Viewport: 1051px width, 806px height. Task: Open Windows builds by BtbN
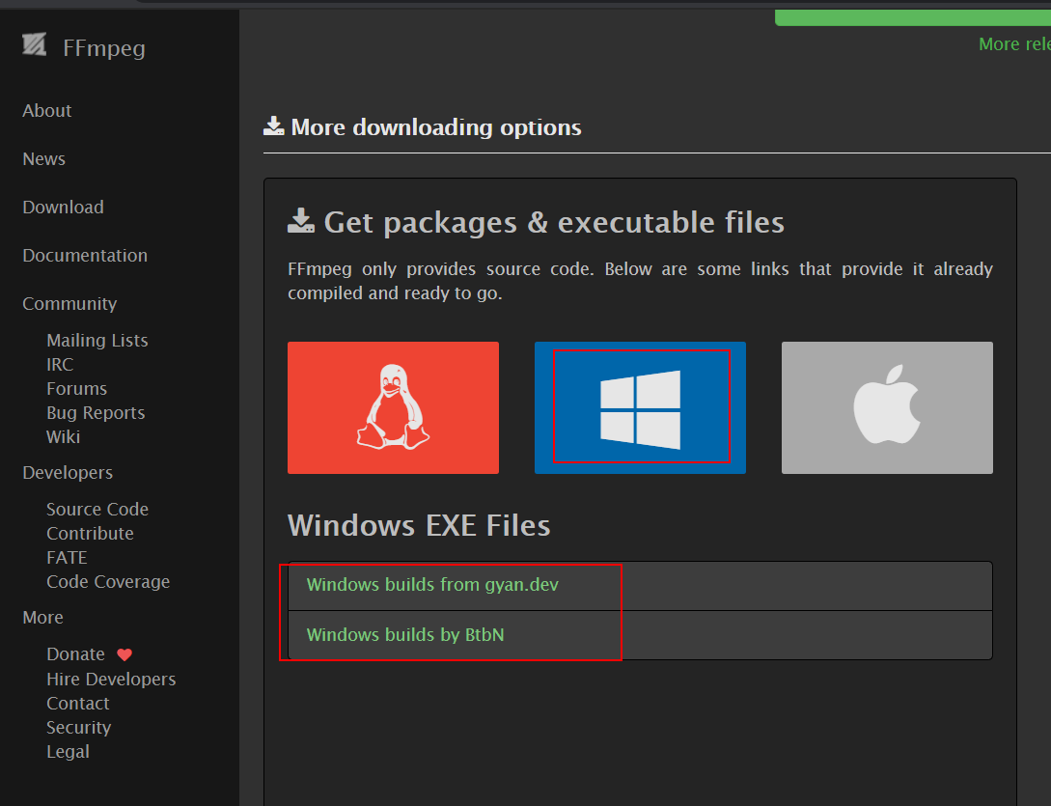pos(405,635)
